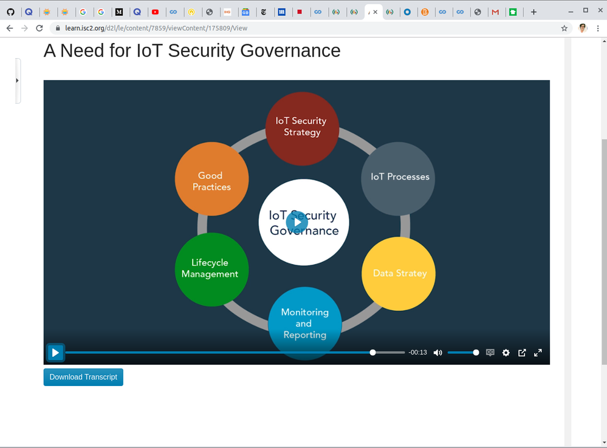Open Chrome profile avatar menu

[x=583, y=28]
